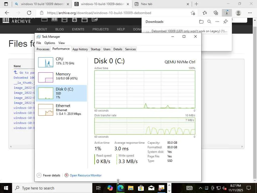Screen dimensions: 257x193
Task: Reload the archive.org page
Action: [x=29, y=13]
